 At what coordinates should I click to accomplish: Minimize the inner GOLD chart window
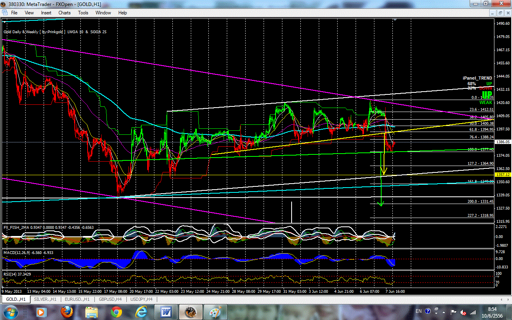(492, 13)
